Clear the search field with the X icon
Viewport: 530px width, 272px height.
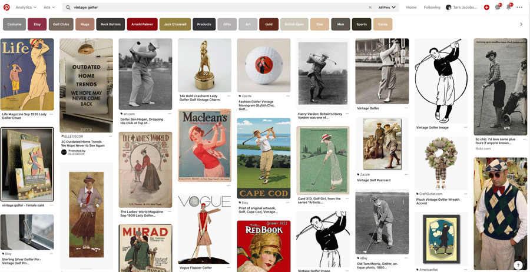370,7
